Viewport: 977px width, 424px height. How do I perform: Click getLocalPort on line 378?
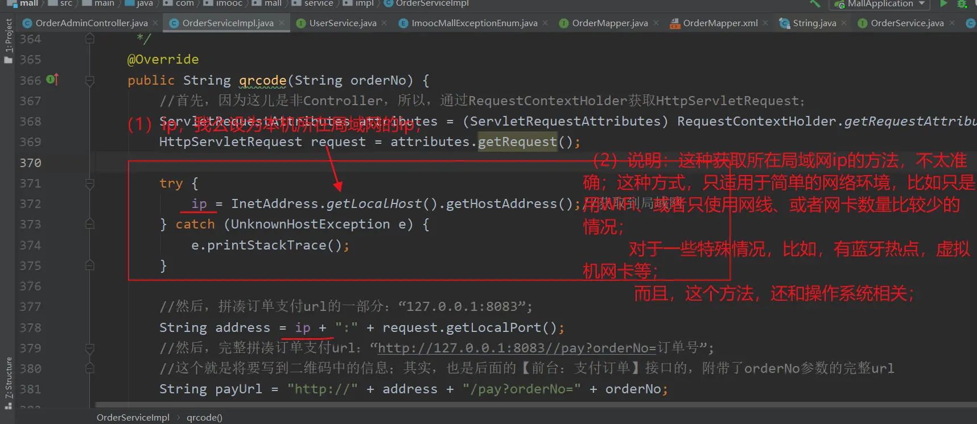coord(493,328)
